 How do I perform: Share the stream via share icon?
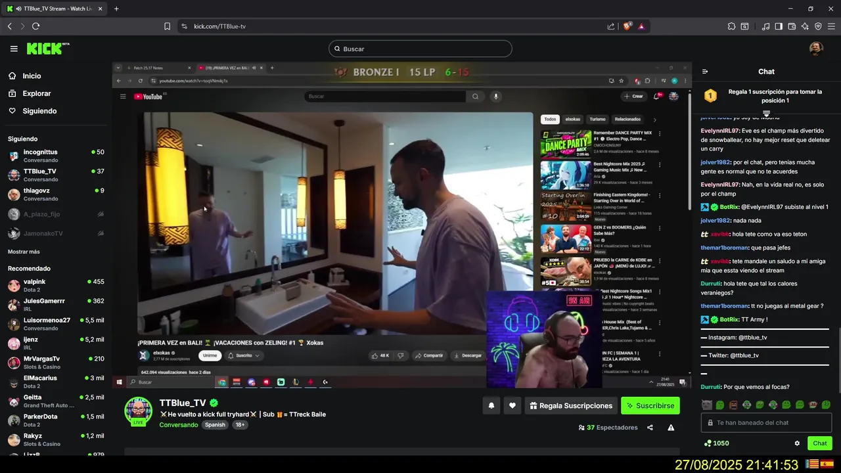coord(650,428)
